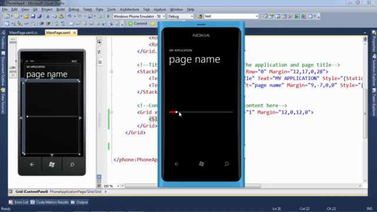
Task: Close the MainPage.xaml tab
Action: [74, 33]
